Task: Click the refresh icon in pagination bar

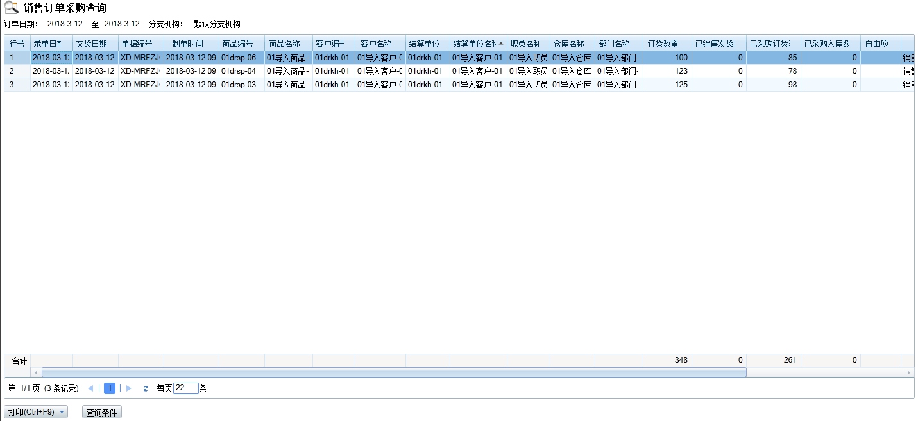Action: point(146,388)
